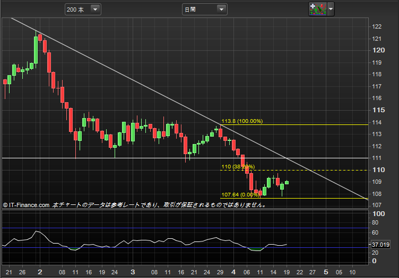Screen dimensions: 399x278
Task: Click month marker 5 on time axis
Action: pos(326,272)
